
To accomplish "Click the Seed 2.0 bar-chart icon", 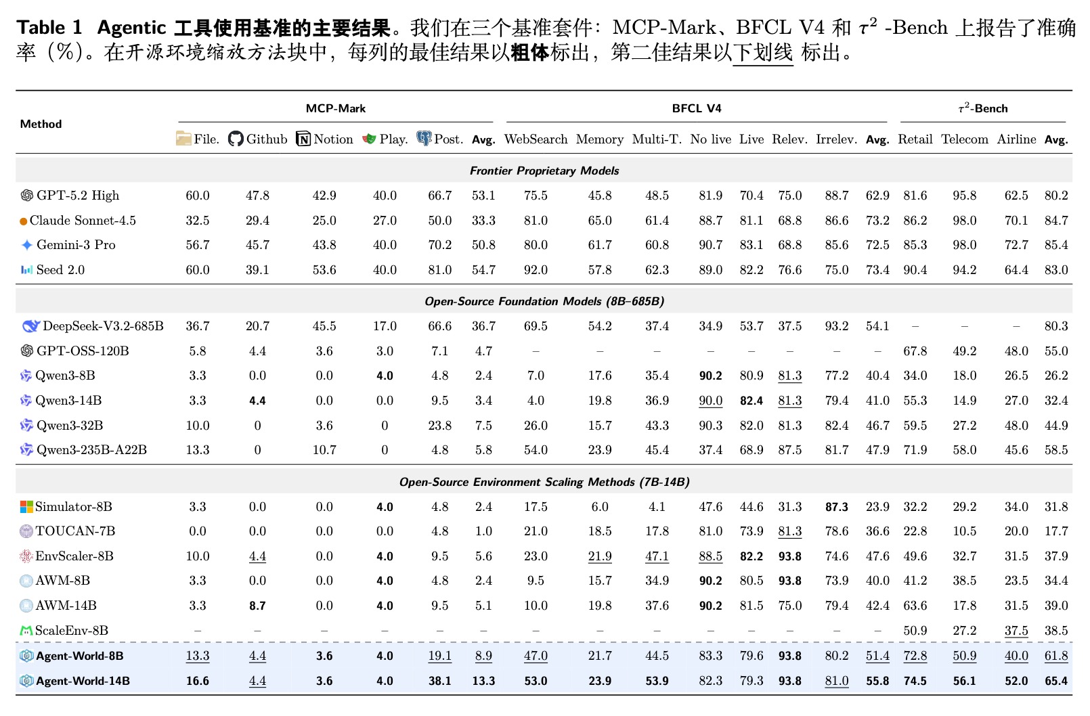I will pyautogui.click(x=27, y=270).
